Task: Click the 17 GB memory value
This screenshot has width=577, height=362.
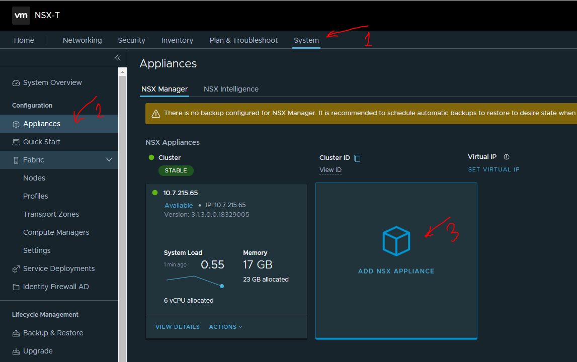Action: [258, 264]
